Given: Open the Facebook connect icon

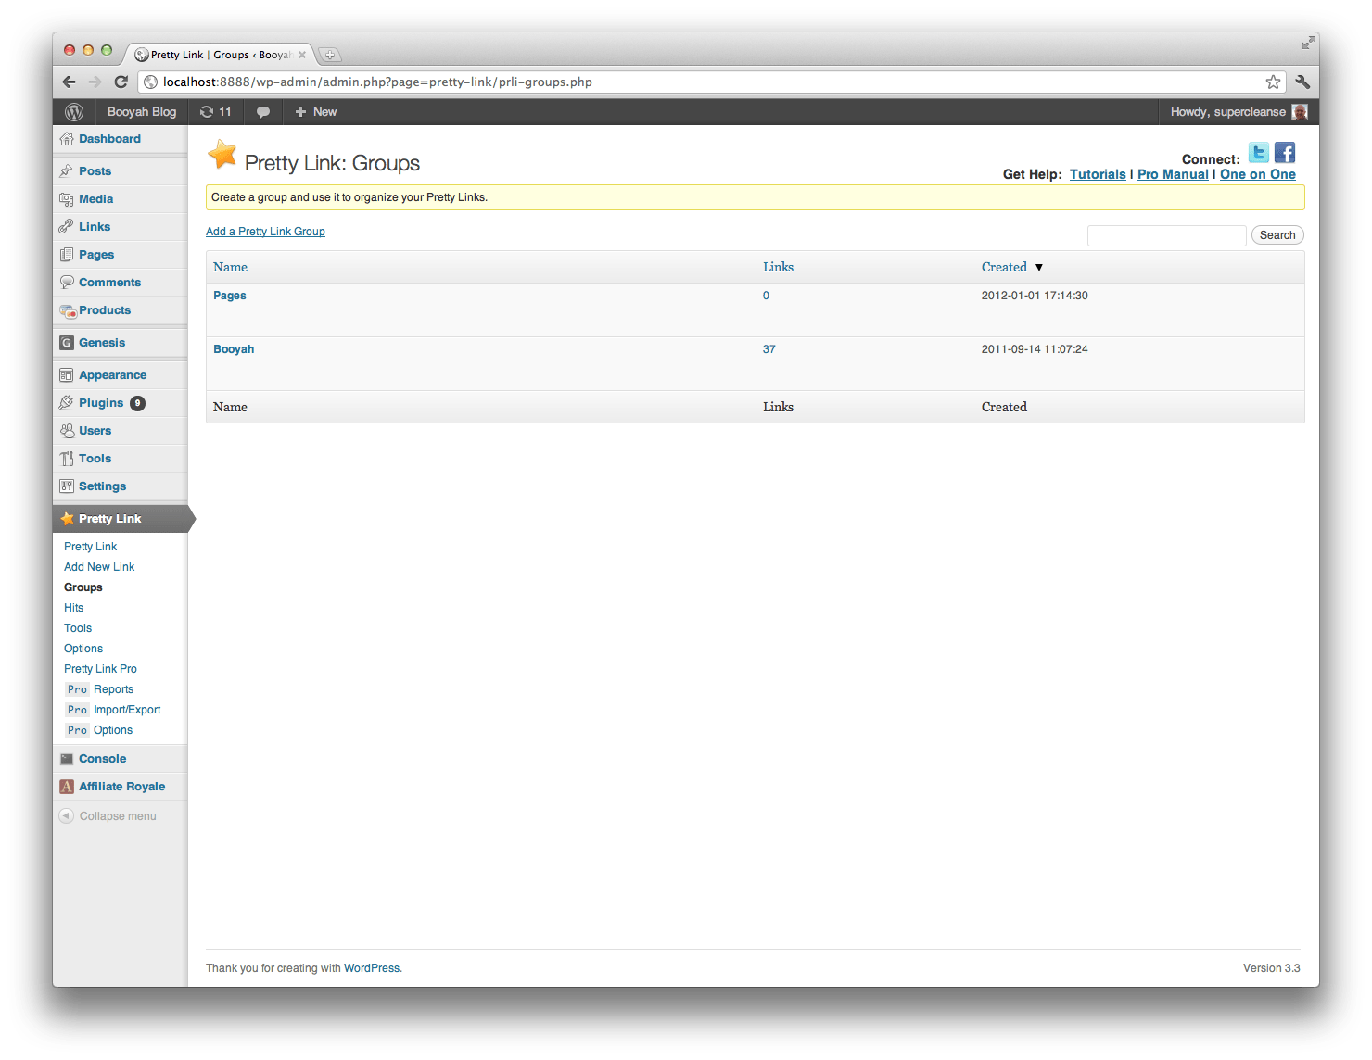Looking at the screenshot, I should (1285, 153).
